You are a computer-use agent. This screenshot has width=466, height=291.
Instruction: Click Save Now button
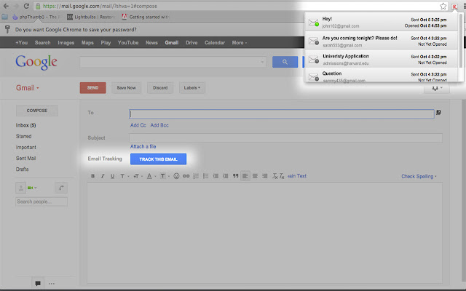126,88
